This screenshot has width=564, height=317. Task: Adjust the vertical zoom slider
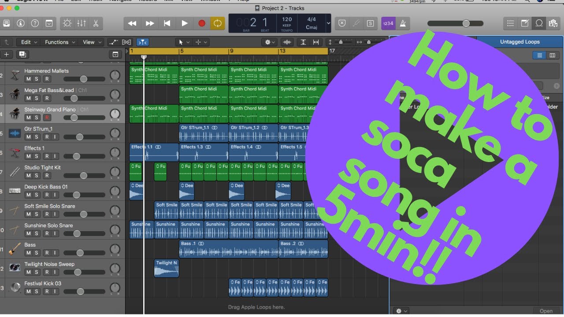(x=341, y=42)
